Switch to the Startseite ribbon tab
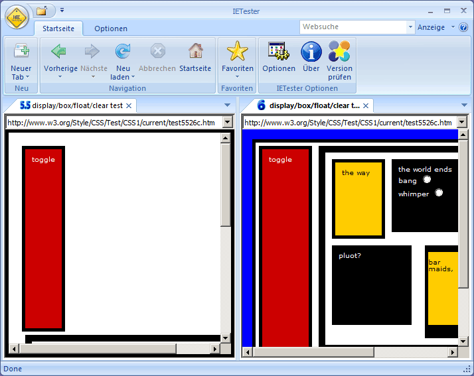The image size is (474, 376). 58,29
